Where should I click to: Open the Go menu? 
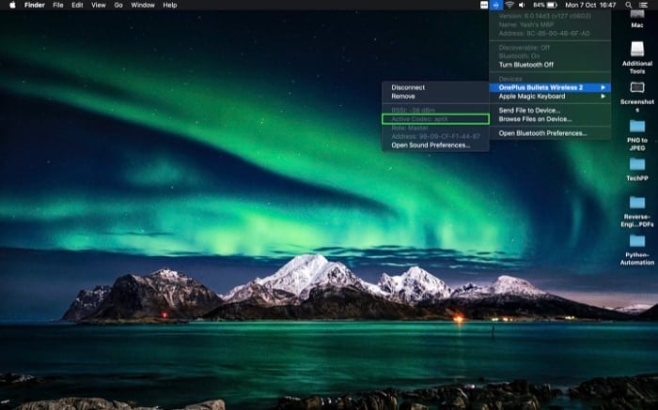[x=118, y=5]
